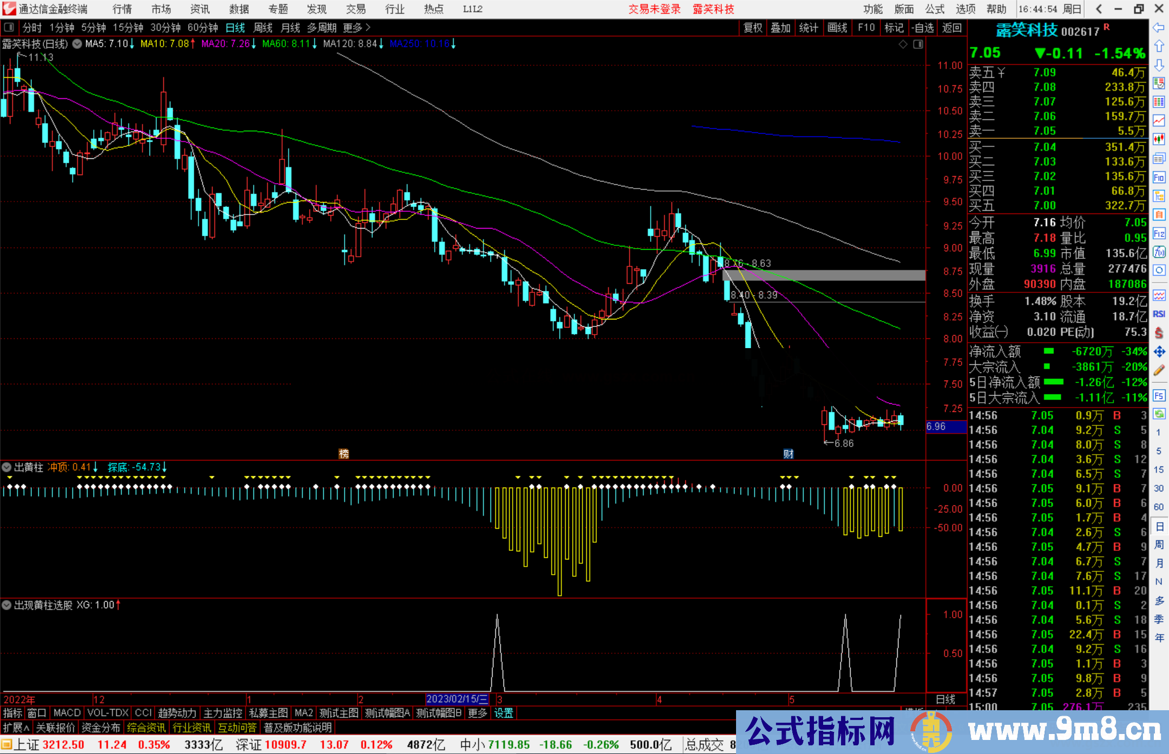Open the formula f(x) sidebar icon
The height and width of the screenshot is (754, 1169).
click(x=1159, y=252)
